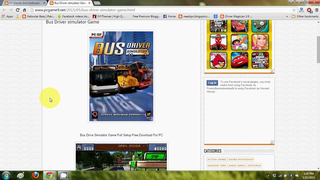Viewport: 320px width, 180px height.
Task: Open the Barbie game icon
Action: (x=260, y=42)
